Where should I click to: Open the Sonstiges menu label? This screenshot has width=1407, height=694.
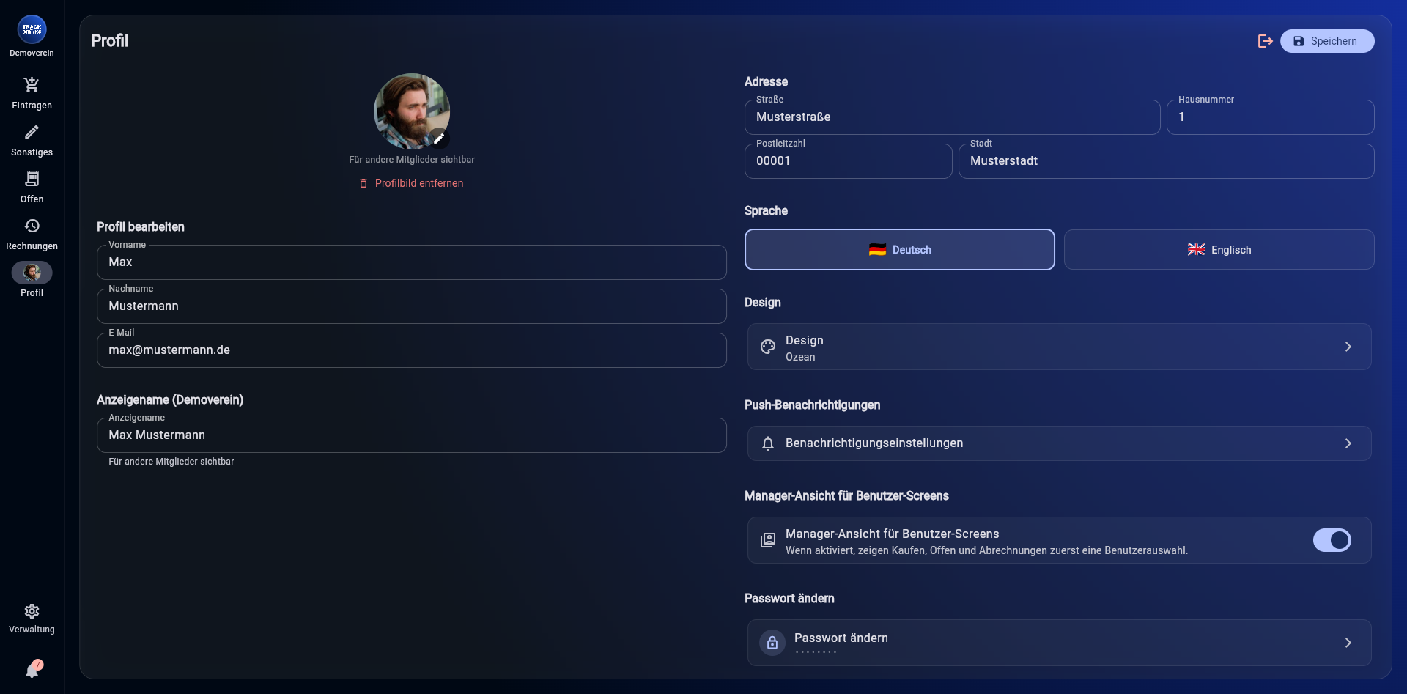pyautogui.click(x=32, y=152)
